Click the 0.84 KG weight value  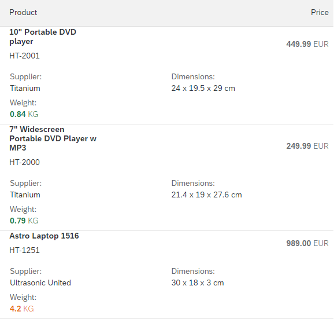pos(24,114)
